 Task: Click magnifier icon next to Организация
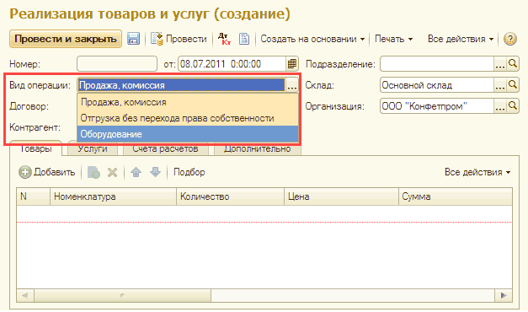click(513, 106)
